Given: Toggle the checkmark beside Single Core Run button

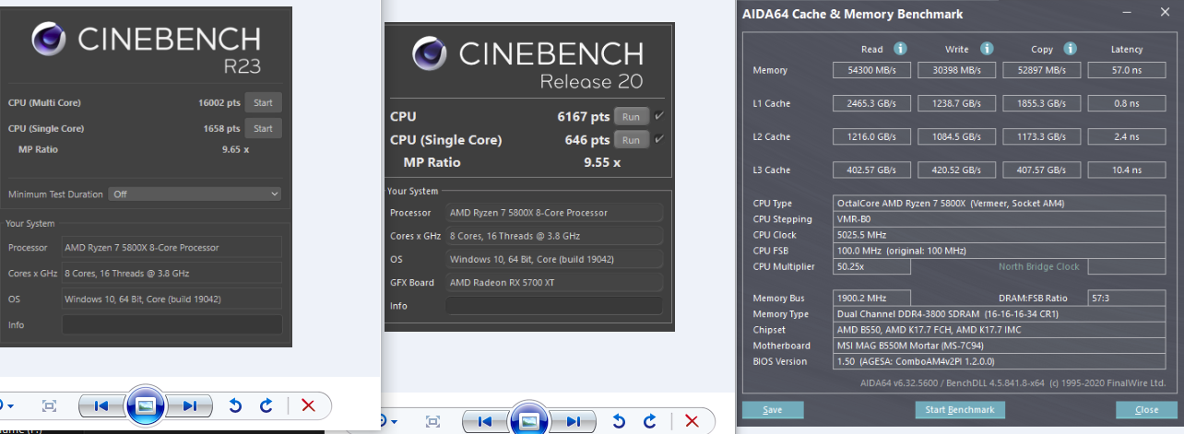Looking at the screenshot, I should 658,140.
